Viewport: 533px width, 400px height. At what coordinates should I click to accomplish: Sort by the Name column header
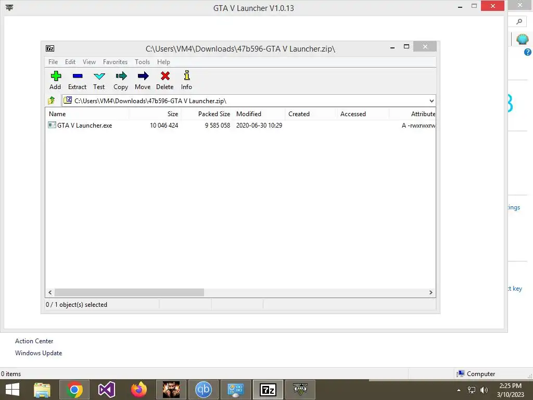(87, 114)
